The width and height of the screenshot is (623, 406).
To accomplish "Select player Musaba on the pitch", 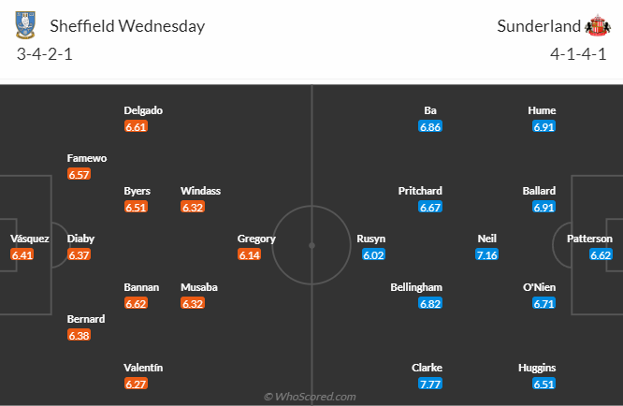I will point(200,287).
